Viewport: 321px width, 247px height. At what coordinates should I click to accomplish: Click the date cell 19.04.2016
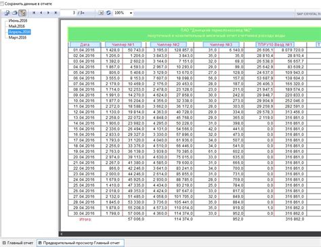84,152
